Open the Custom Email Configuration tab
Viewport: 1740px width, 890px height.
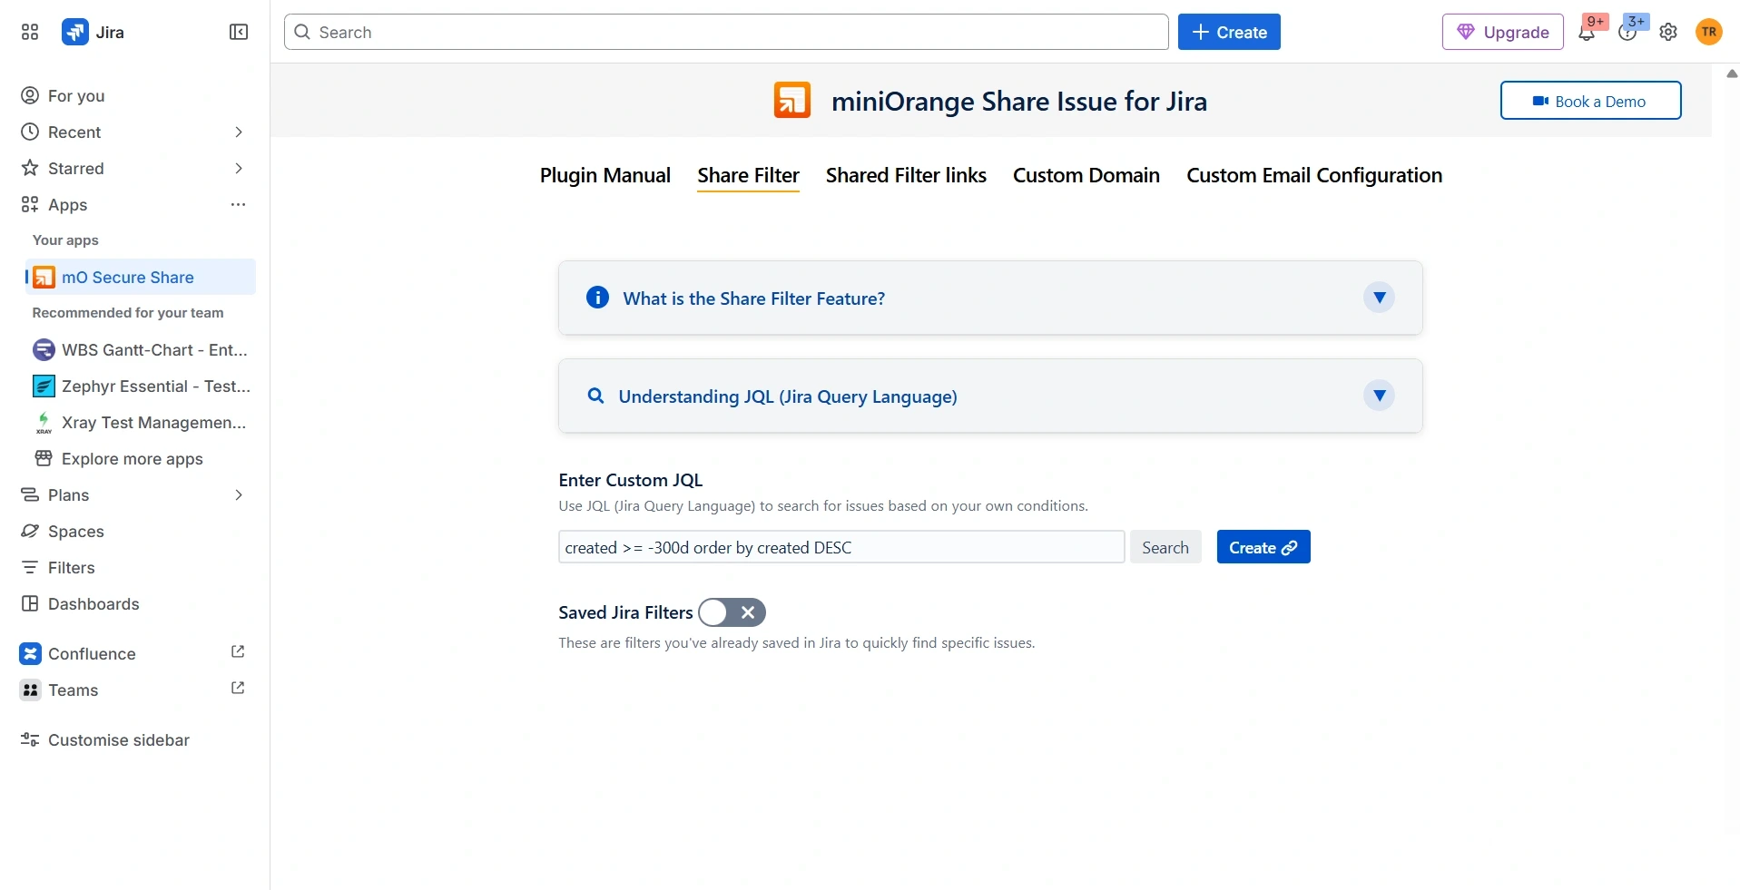coord(1314,175)
